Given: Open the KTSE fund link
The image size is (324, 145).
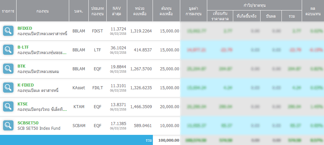Looking at the screenshot, I should [x=23, y=104].
